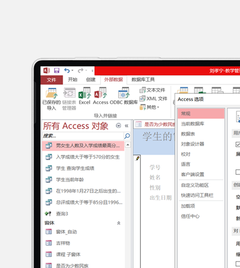The image size is (240, 268).
Task: Select 学生当前年龄 query
Action: (x=83, y=180)
